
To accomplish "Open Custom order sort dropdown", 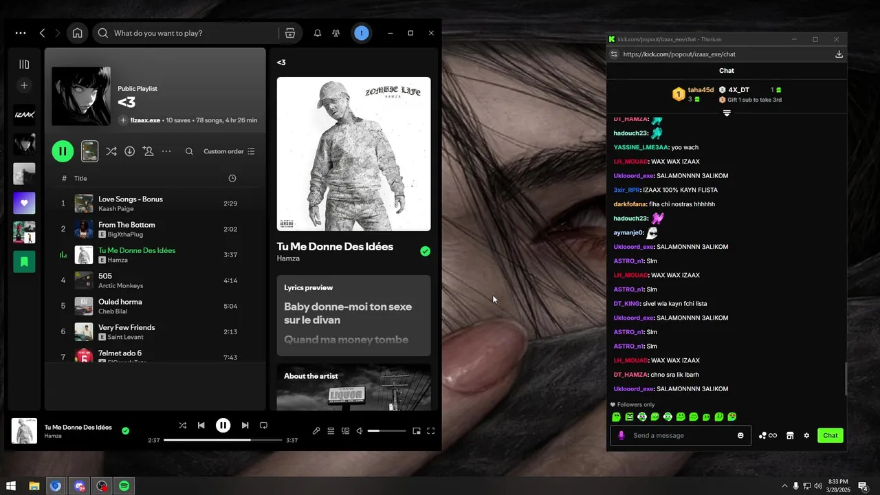I will click(x=230, y=151).
